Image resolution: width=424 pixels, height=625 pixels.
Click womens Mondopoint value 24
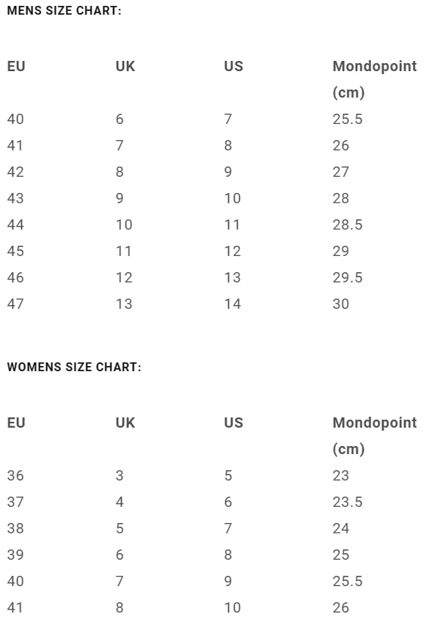pyautogui.click(x=341, y=528)
